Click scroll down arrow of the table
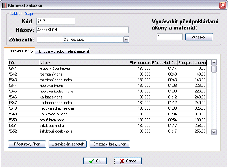Screen dimensions: 228x168 214,132
